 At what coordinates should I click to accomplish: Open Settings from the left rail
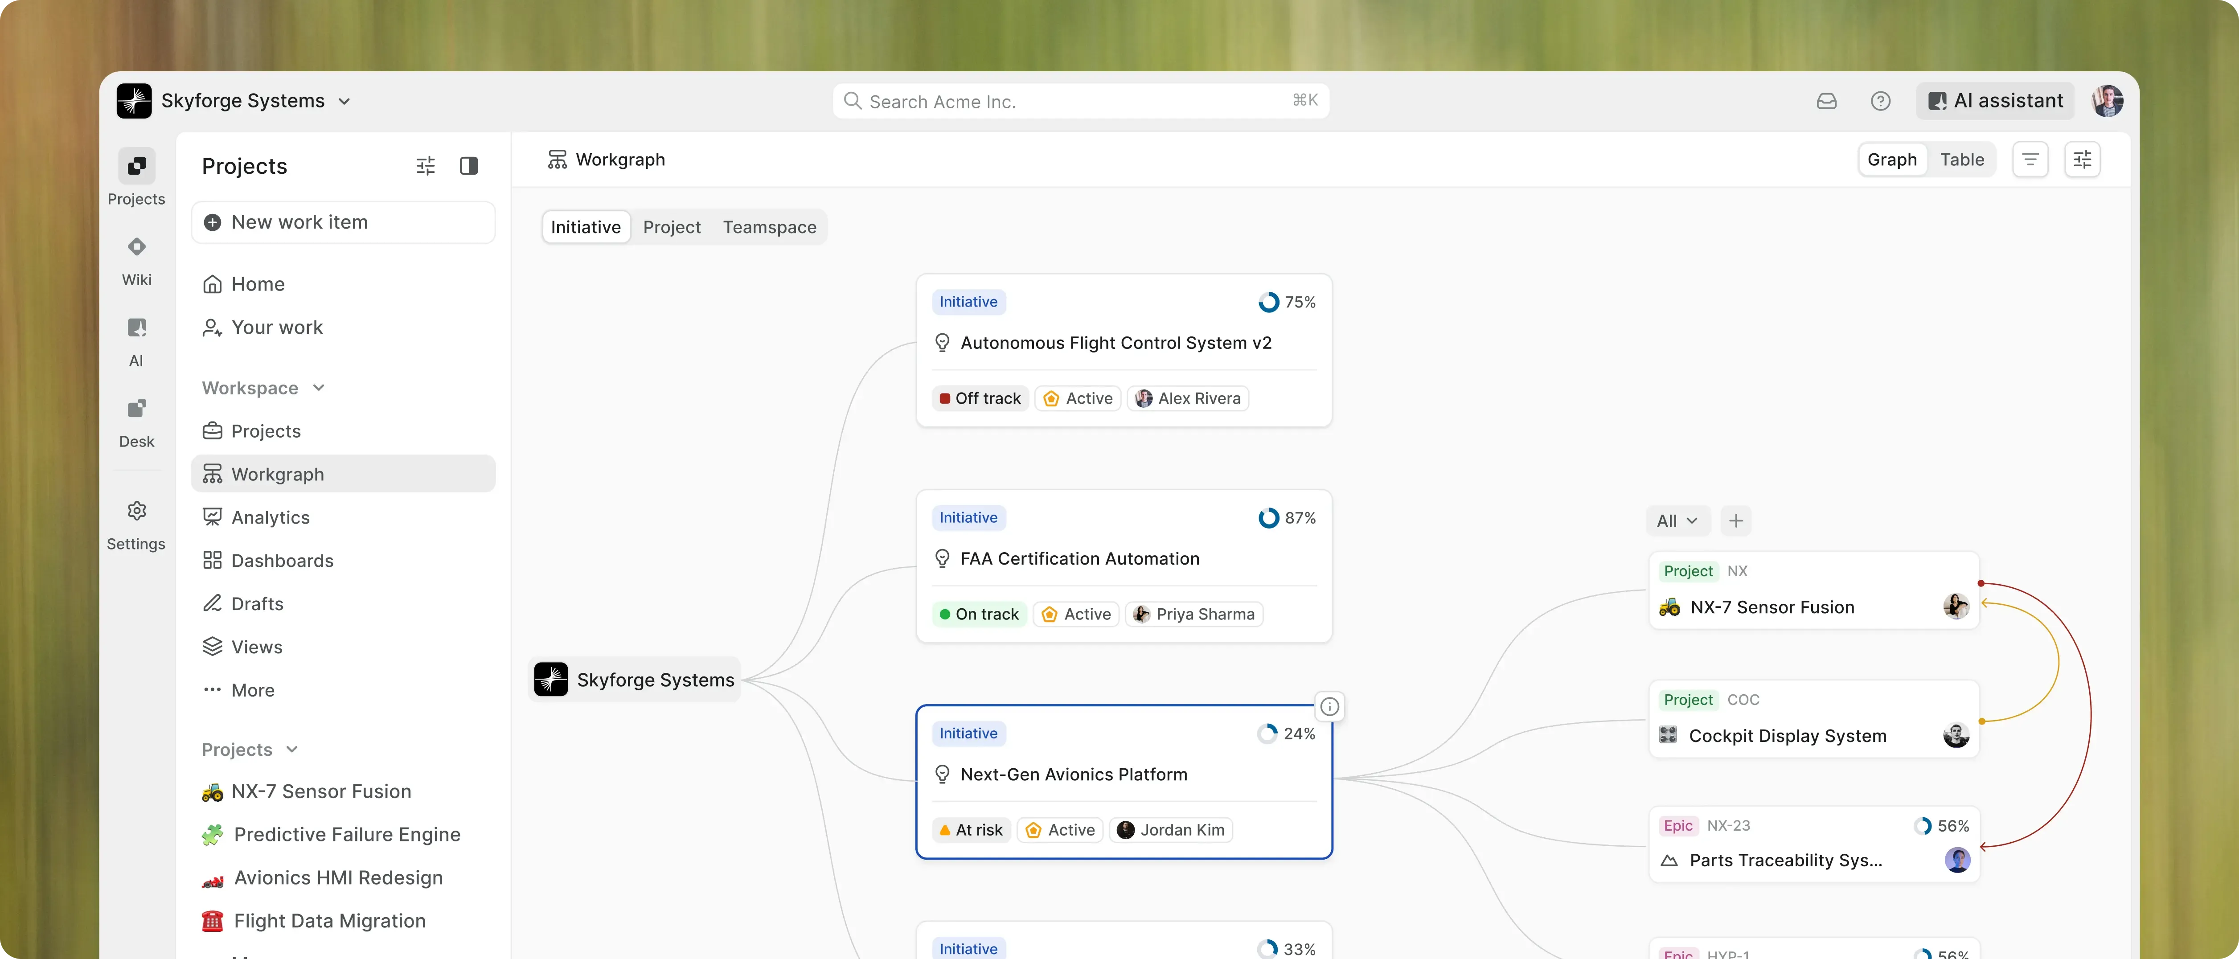click(x=136, y=525)
